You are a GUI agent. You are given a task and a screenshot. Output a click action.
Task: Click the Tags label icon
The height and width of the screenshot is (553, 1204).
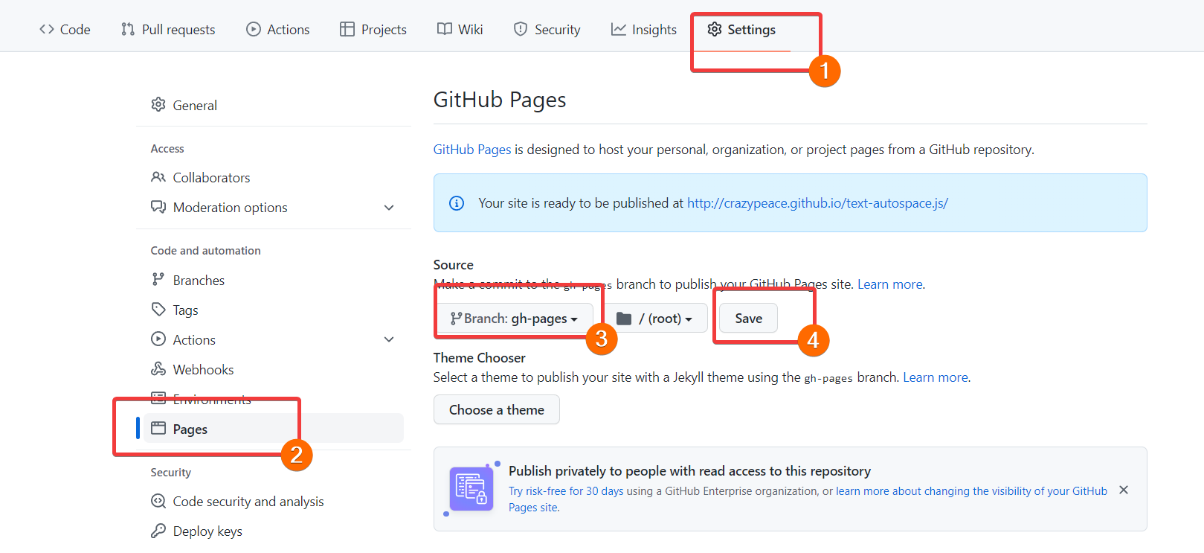(158, 309)
